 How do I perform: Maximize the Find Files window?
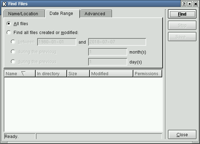[x=190, y=4]
